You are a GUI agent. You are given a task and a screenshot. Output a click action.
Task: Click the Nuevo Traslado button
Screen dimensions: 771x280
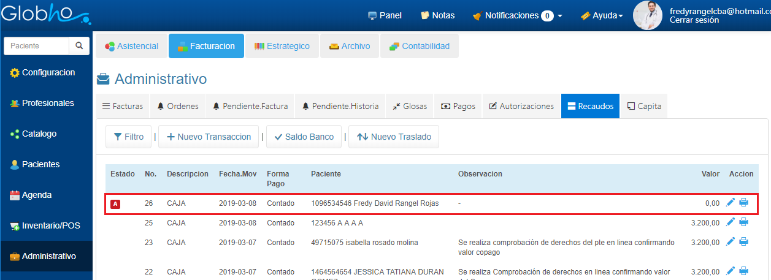pos(393,137)
